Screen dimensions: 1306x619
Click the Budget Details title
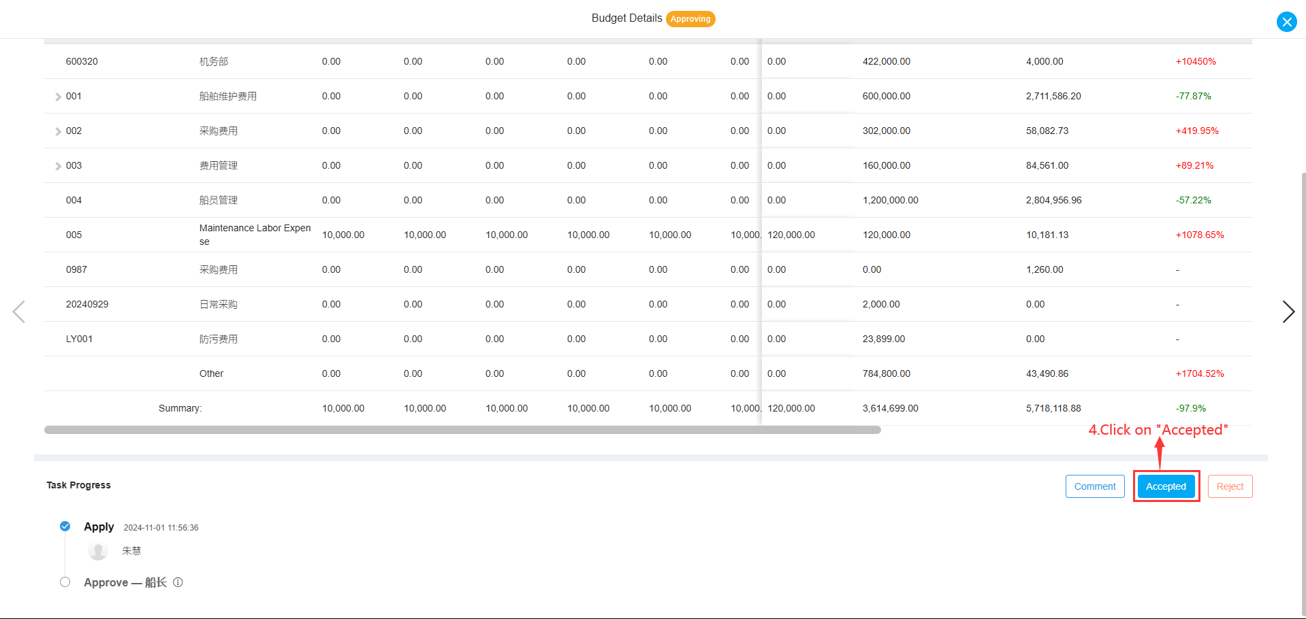(x=626, y=18)
